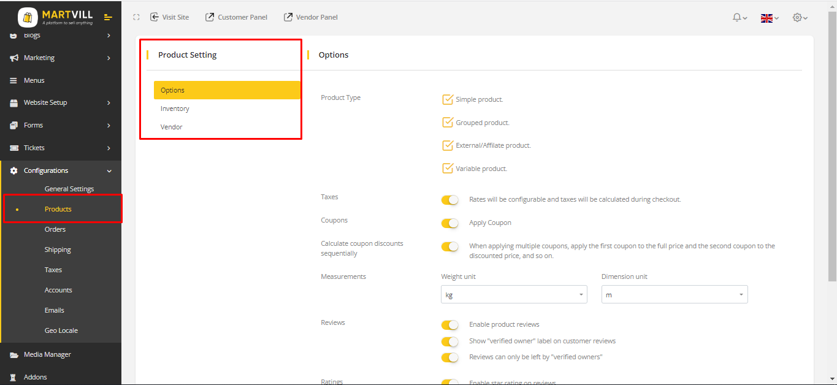The height and width of the screenshot is (385, 837).
Task: Switch to the Inventory settings tab
Action: click(175, 109)
